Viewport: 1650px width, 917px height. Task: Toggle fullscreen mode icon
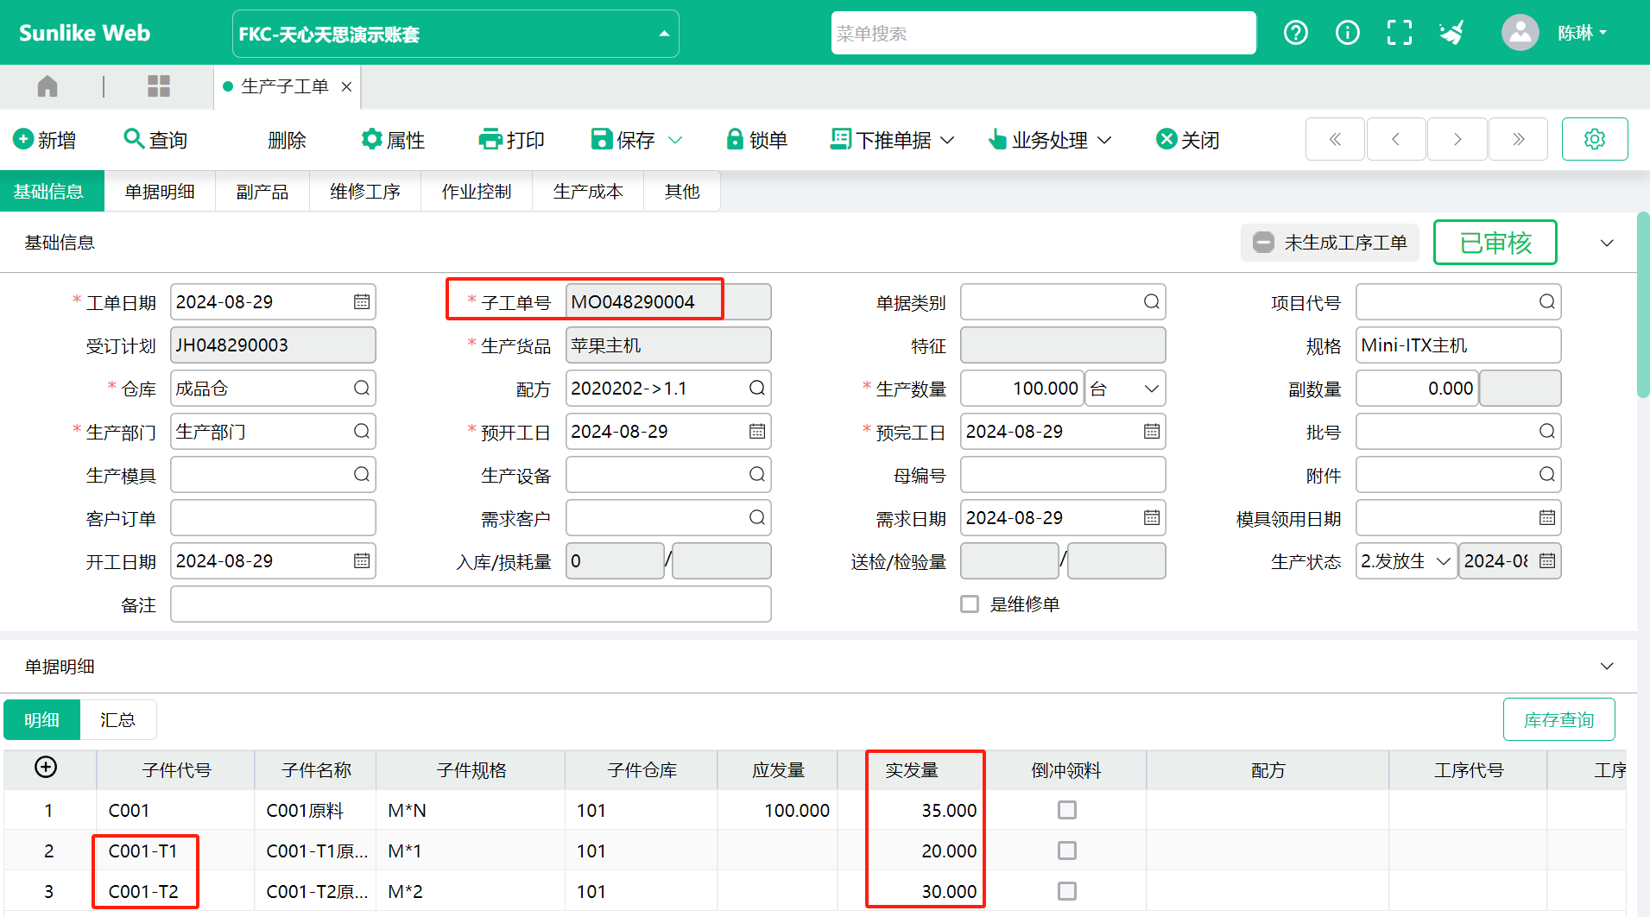tap(1399, 33)
